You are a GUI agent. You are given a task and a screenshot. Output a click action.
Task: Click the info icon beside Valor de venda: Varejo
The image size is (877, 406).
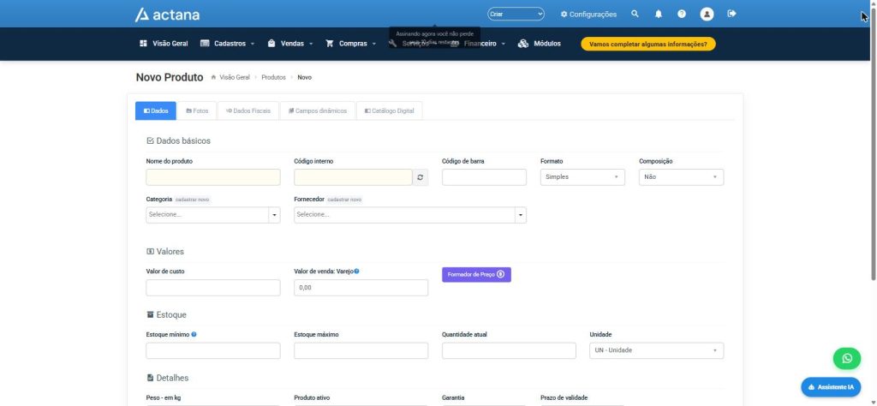coord(357,272)
